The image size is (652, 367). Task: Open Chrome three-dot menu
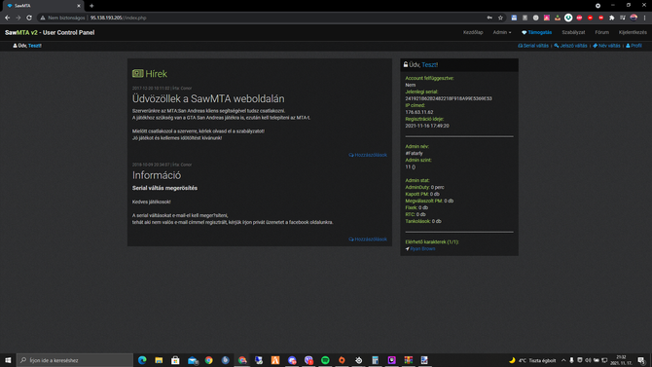coord(644,18)
